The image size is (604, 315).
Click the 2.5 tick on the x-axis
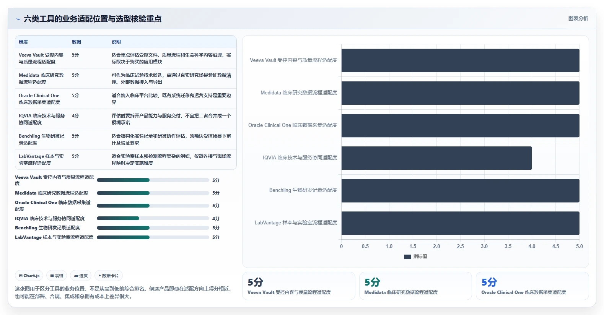pyautogui.click(x=460, y=247)
